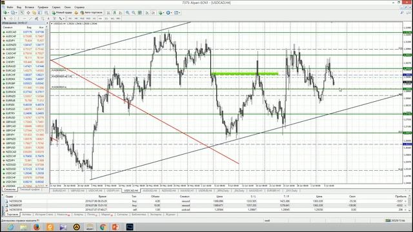Toggle the Navigator folder icon
Image resolution: width=413 pixels, height=232 pixels.
(34, 13)
